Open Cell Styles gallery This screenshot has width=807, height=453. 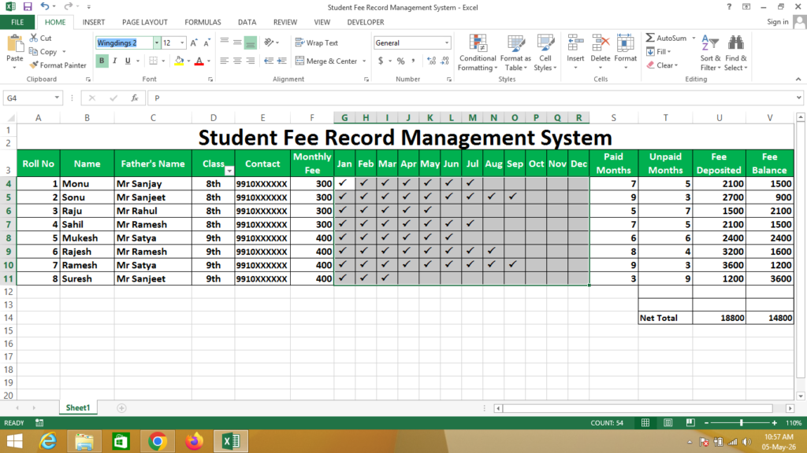[545, 53]
